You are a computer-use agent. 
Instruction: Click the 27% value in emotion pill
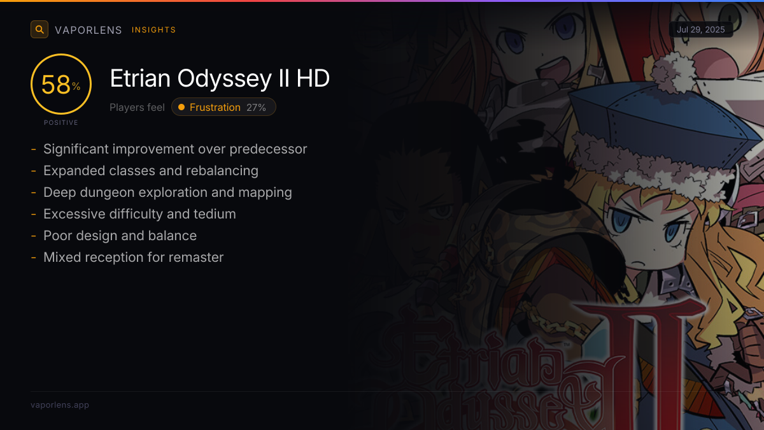coord(256,107)
